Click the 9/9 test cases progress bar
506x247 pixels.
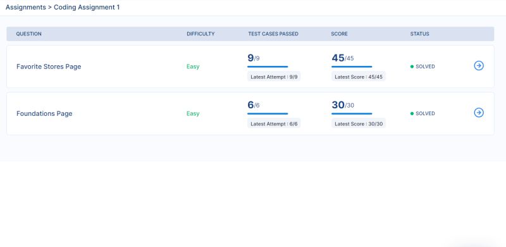pos(268,66)
